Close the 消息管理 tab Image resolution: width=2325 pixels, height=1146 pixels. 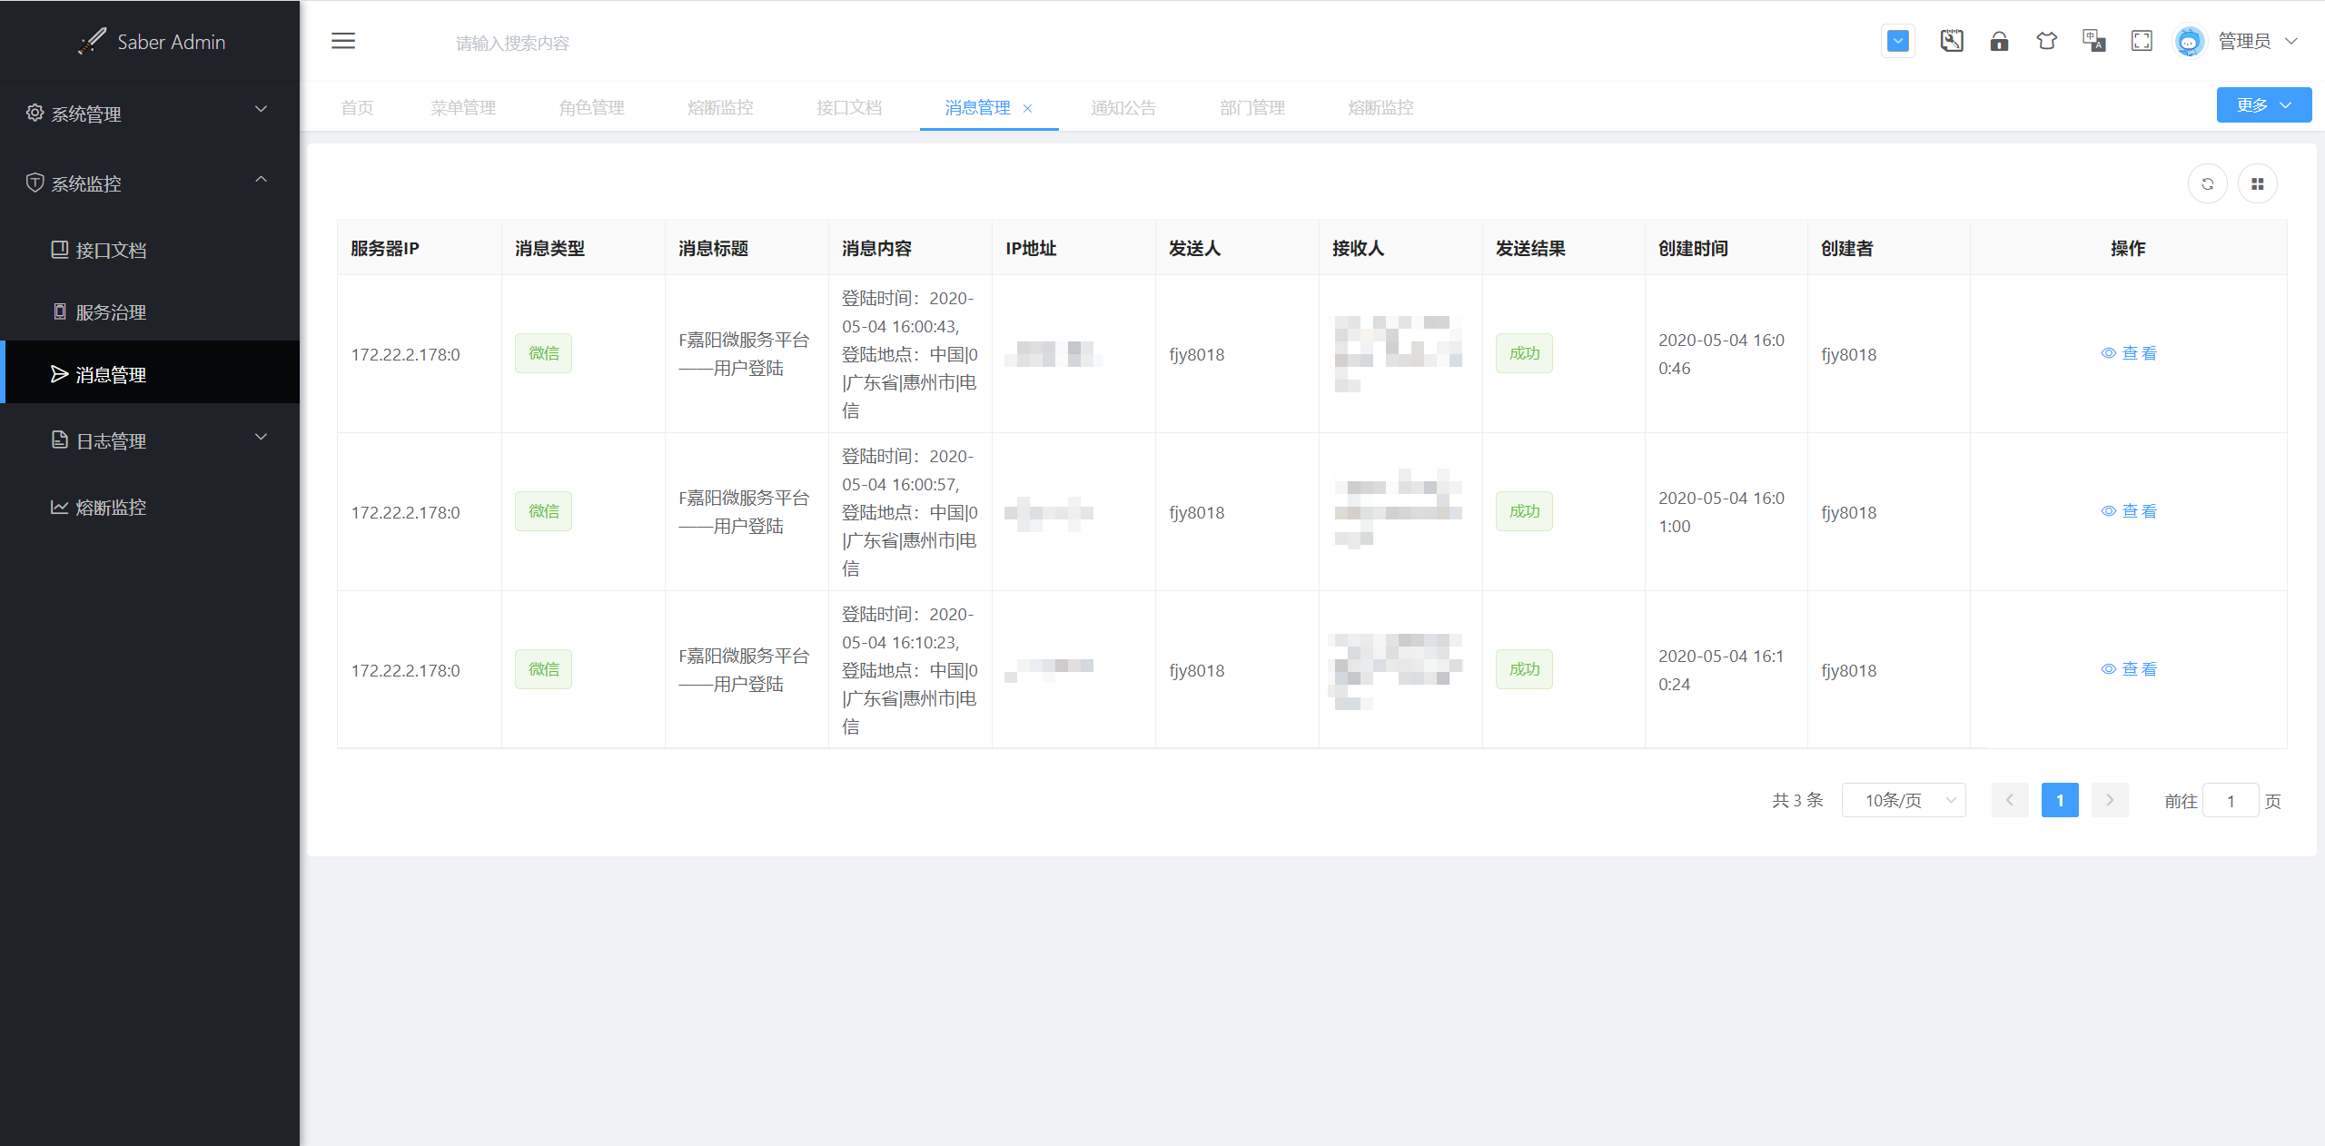(x=1028, y=108)
